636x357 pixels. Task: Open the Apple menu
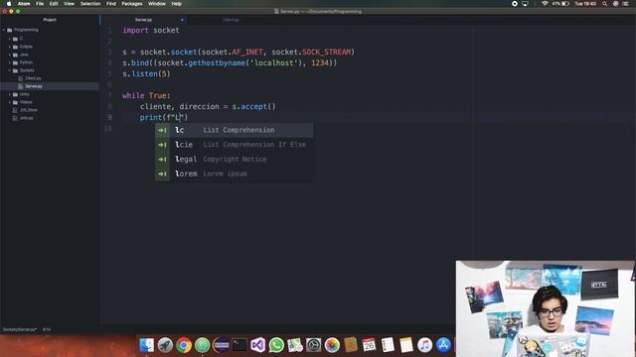point(9,4)
